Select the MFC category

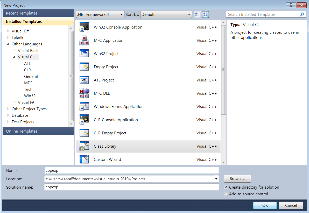[x=28, y=83]
